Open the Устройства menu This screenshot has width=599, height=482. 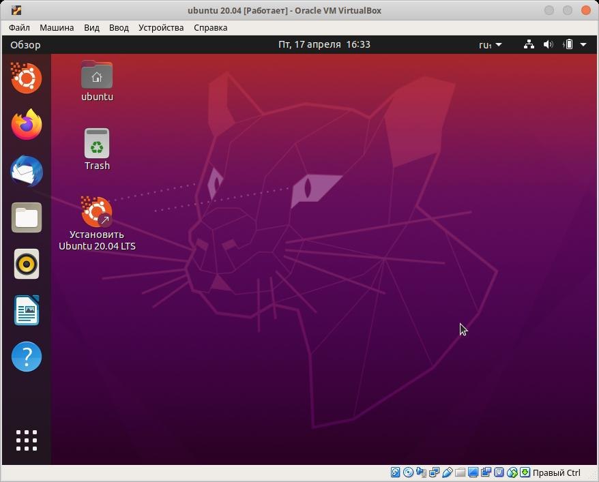tap(161, 28)
